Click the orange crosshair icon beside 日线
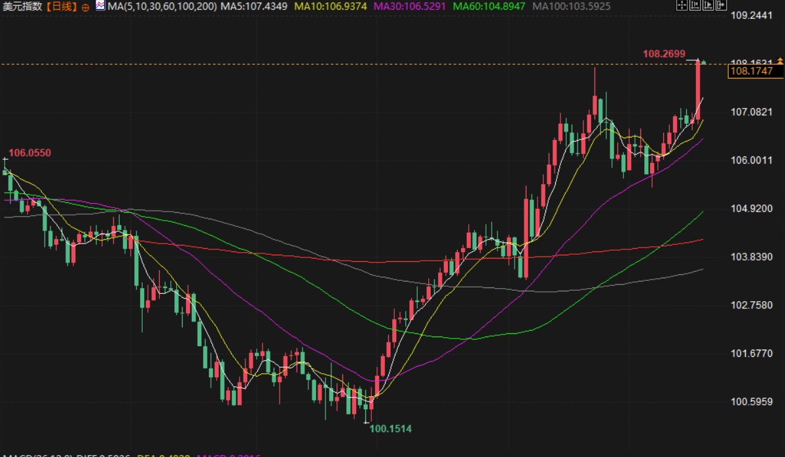Screen dimensions: 785x457 pos(85,7)
